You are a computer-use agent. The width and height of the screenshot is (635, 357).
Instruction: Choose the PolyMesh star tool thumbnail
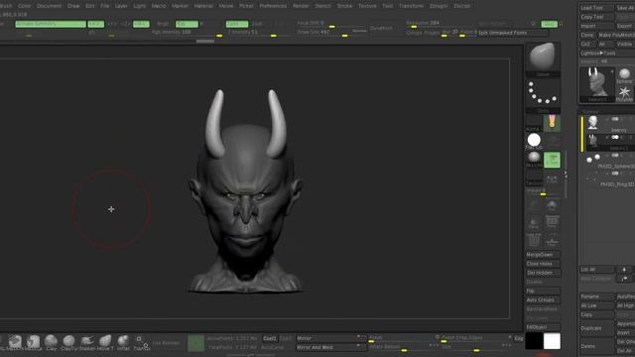click(625, 93)
